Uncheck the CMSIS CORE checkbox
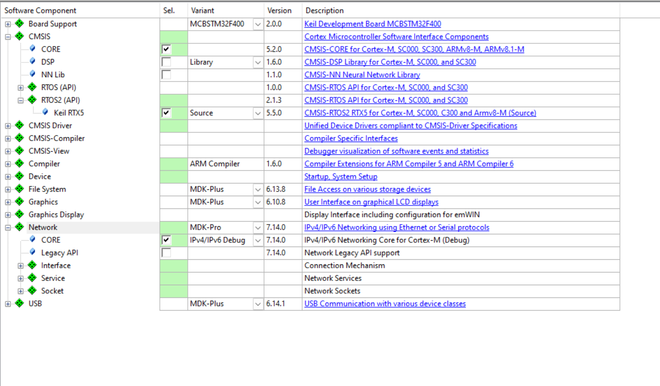This screenshot has height=386, width=660. tap(166, 49)
